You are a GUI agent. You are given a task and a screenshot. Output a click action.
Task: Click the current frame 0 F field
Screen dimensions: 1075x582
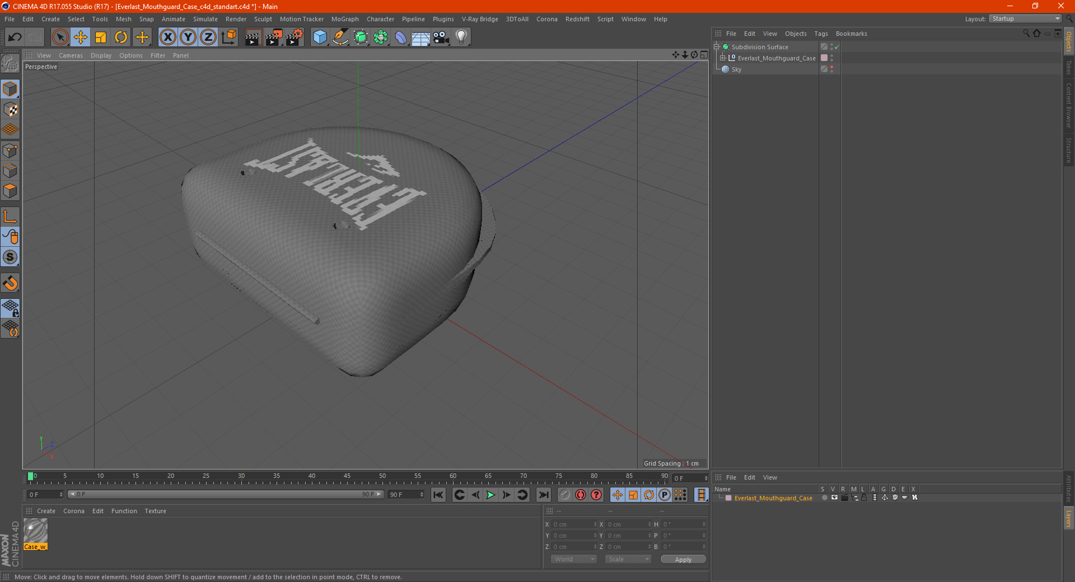coord(45,495)
